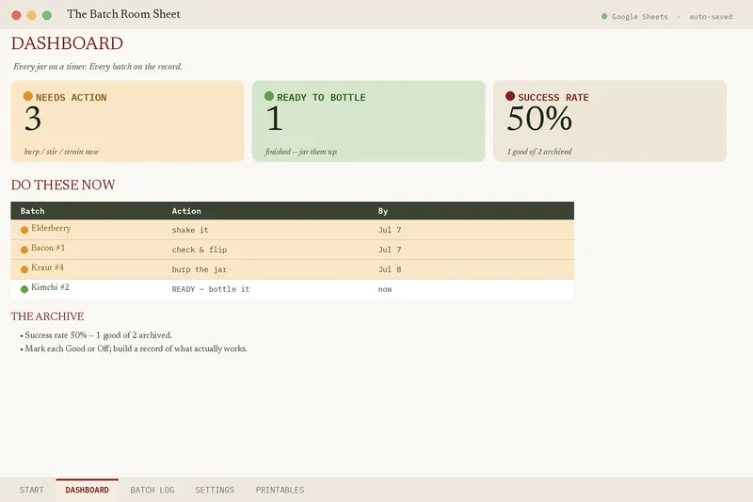Select the Kraut #4 batch name
Screen dimensions: 753x502
(x=47, y=267)
